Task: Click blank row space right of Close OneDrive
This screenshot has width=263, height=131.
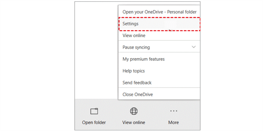Action: (x=178, y=95)
